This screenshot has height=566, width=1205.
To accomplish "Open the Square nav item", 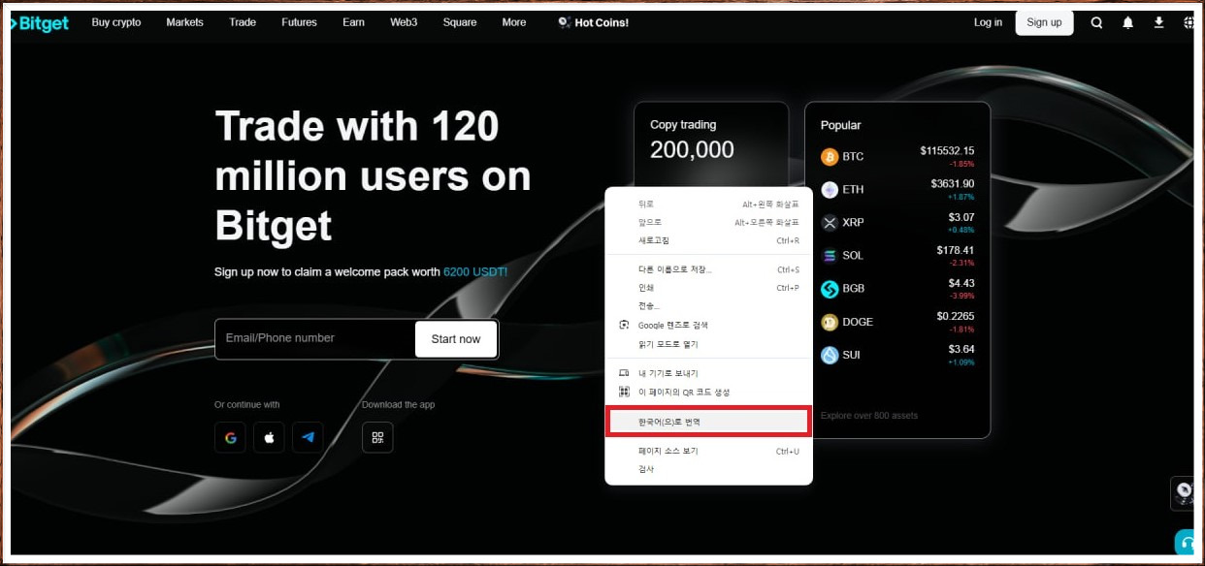I will 460,22.
